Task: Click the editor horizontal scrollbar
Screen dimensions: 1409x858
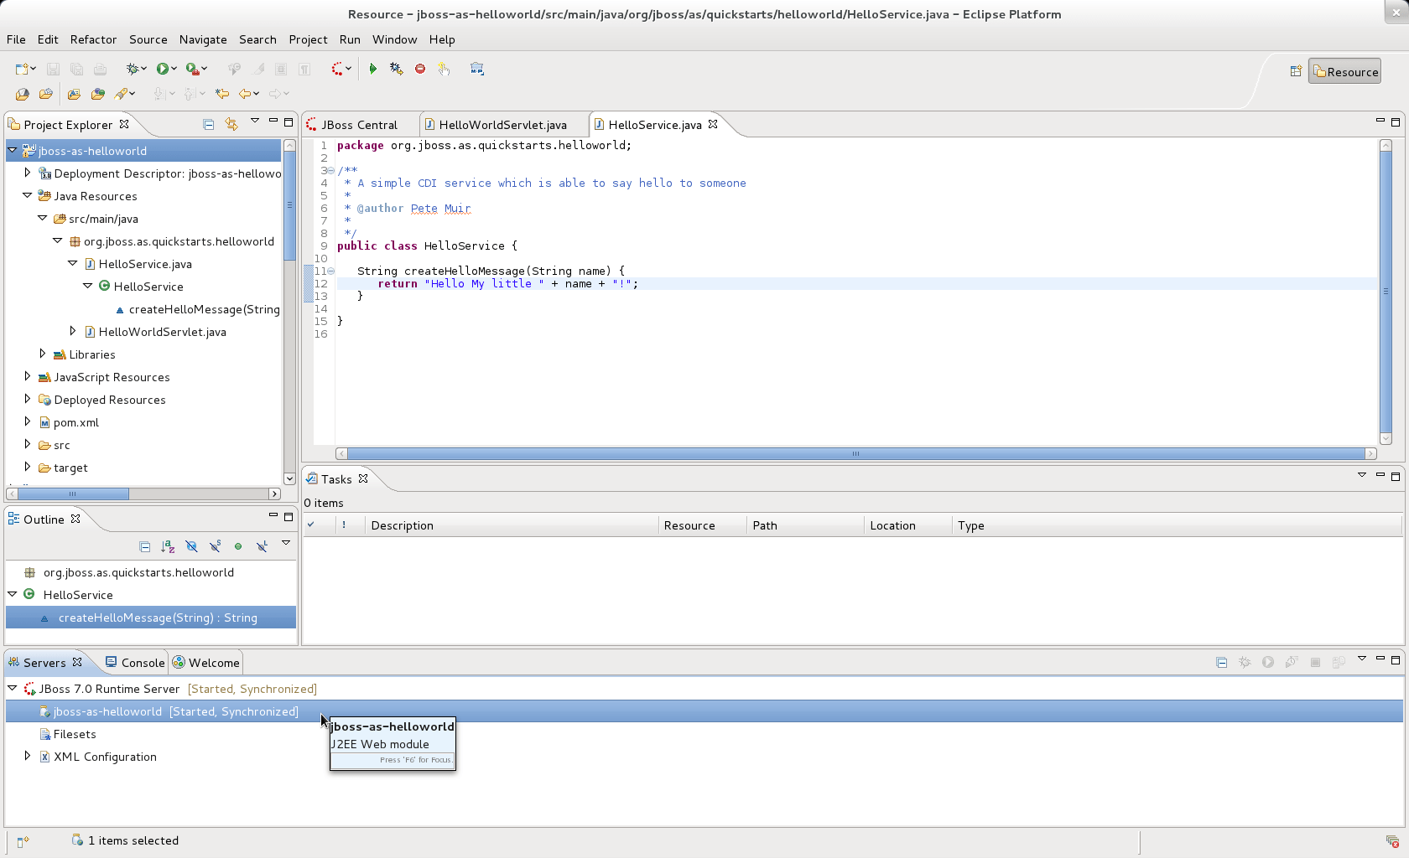Action: pos(855,454)
